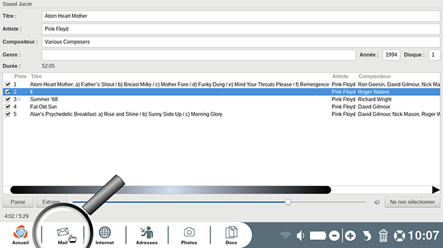443x248 pixels.
Task: Click the trash bin icon
Action: tap(383, 236)
